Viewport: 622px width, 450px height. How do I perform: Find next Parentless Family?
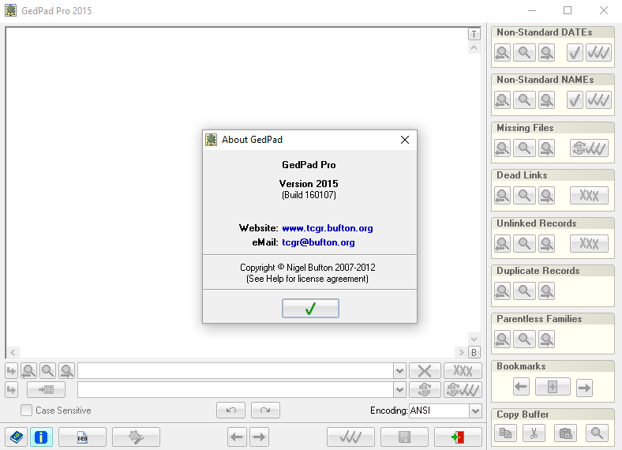[546, 339]
